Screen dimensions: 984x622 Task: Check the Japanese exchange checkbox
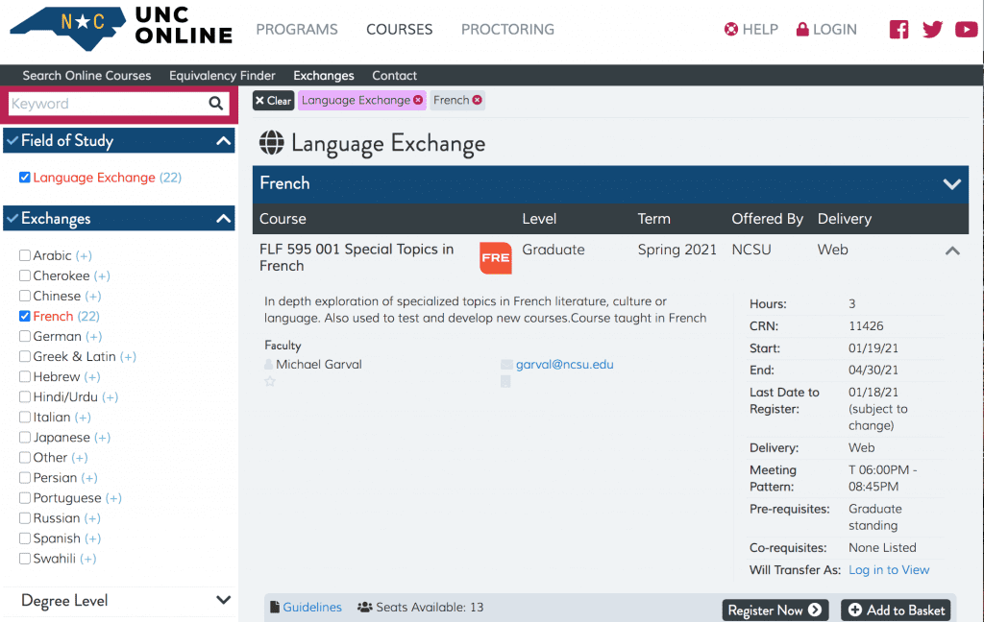[x=24, y=437]
